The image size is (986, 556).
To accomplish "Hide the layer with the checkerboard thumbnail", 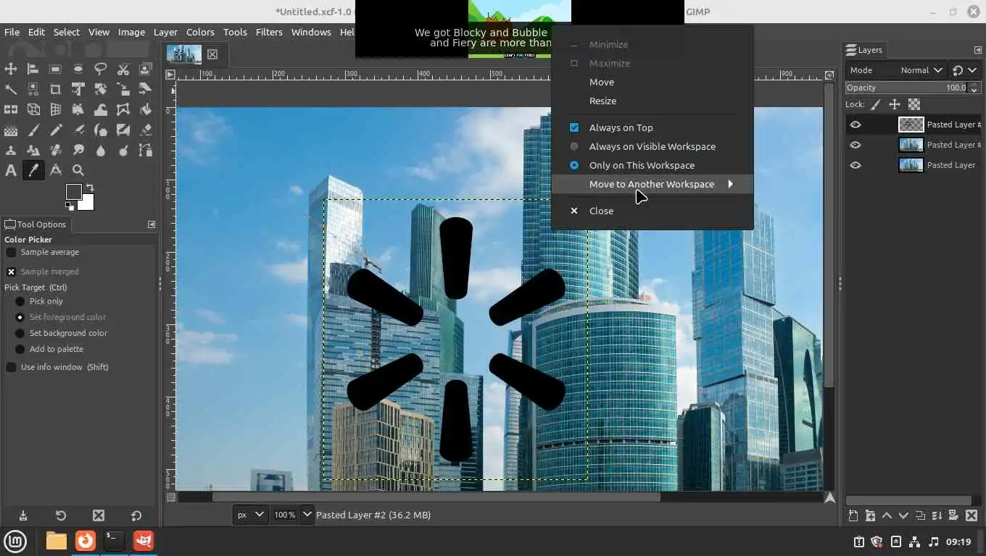I will tap(855, 125).
